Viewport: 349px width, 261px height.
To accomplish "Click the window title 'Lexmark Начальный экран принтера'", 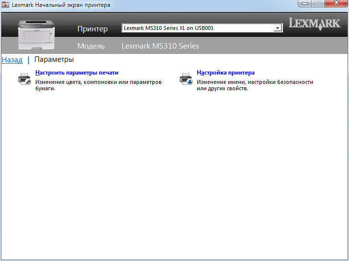I will point(61,5).
